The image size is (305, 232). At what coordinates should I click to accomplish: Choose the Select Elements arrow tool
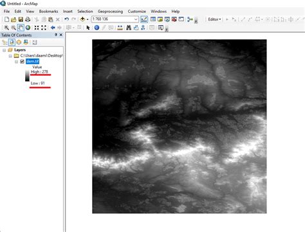88,28
